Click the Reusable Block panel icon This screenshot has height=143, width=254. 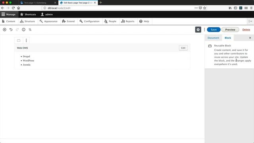[x=210, y=46]
